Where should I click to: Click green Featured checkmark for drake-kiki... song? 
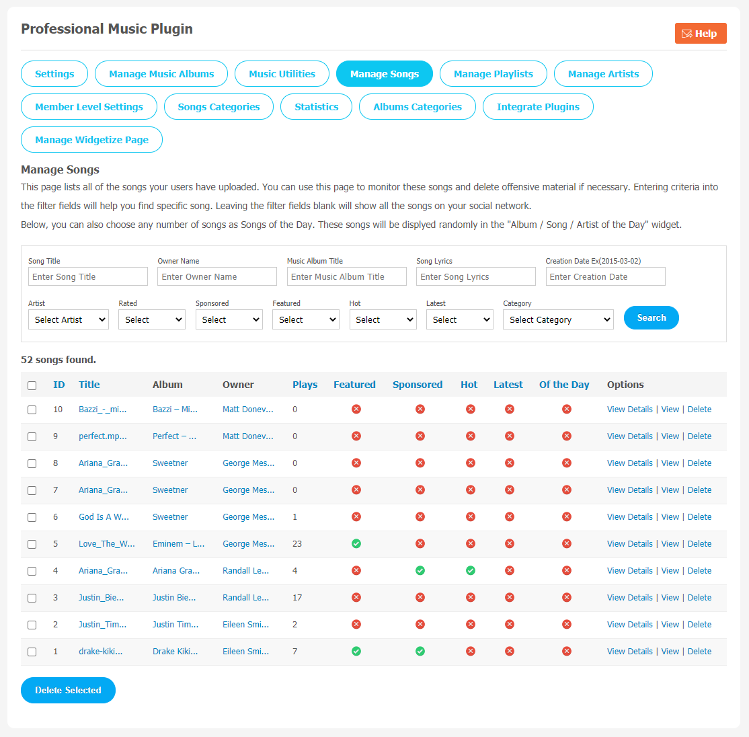(356, 651)
